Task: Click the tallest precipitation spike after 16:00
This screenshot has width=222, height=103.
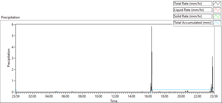Action: tap(152, 59)
